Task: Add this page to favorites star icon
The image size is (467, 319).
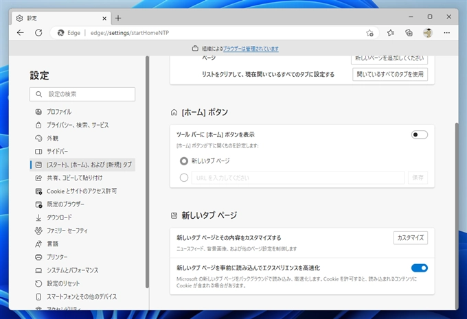Action: click(x=369, y=33)
